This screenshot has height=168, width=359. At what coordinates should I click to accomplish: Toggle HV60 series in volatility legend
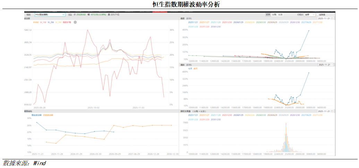pyautogui.click(x=36, y=22)
